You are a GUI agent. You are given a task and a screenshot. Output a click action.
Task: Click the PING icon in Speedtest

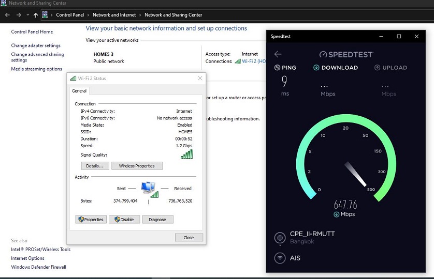click(x=277, y=68)
